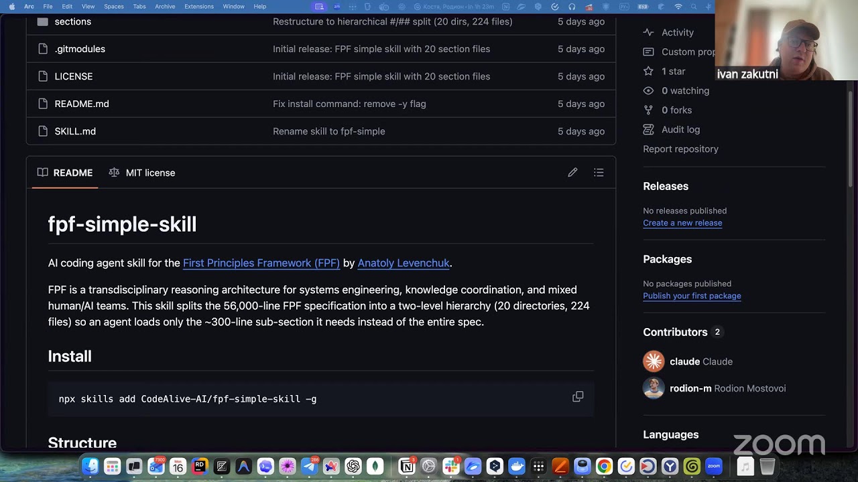Open the Spaces menu
The height and width of the screenshot is (482, 858).
click(114, 6)
